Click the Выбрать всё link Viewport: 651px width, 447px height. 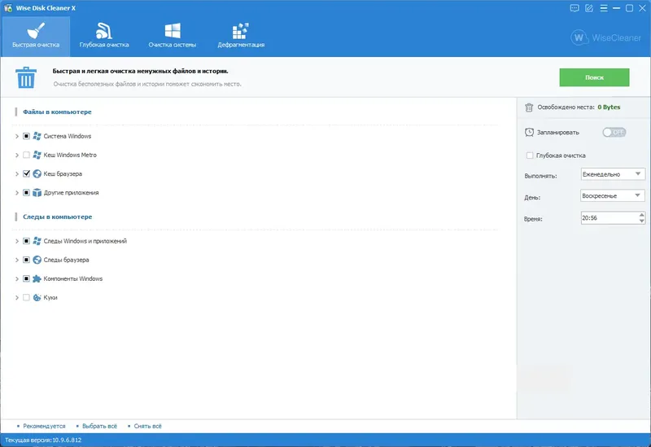tap(99, 426)
